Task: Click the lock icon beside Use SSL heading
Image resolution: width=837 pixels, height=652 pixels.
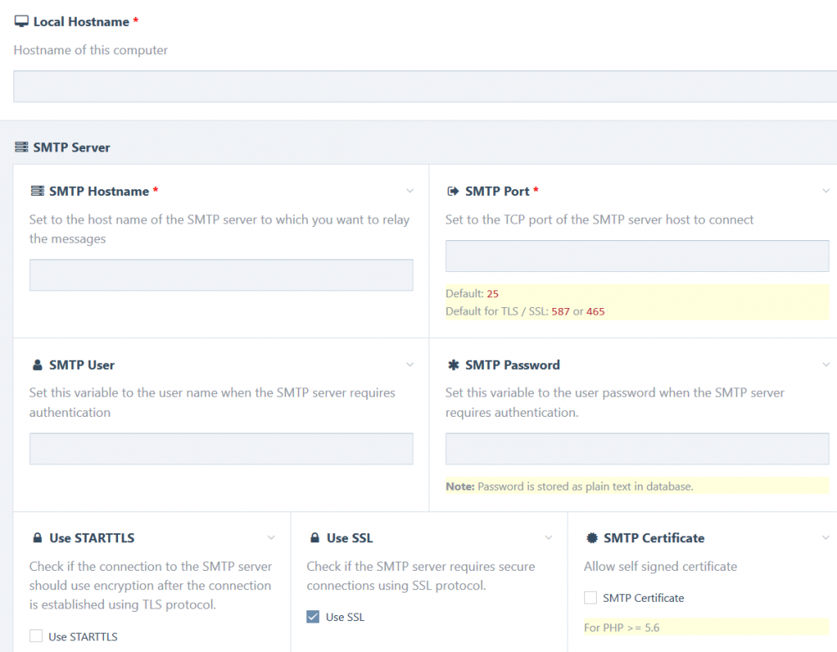Action: click(x=315, y=538)
